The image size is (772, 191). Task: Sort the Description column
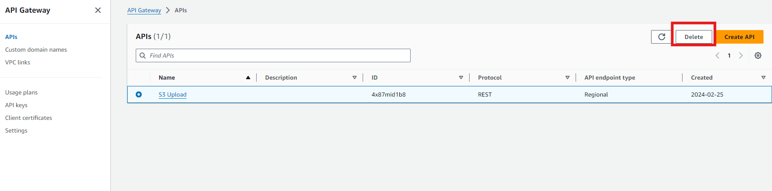355,78
